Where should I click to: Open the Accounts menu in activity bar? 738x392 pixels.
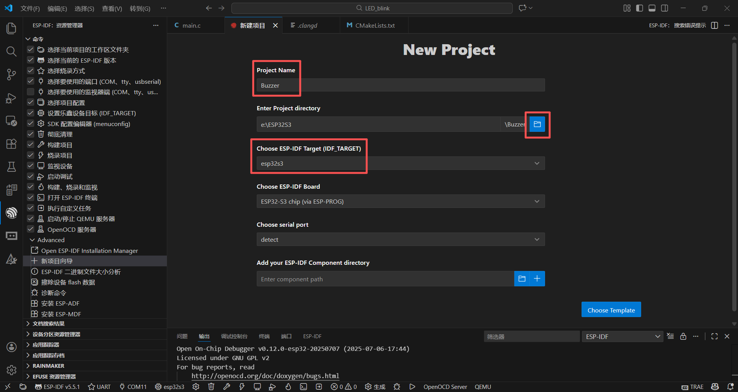[x=12, y=347]
